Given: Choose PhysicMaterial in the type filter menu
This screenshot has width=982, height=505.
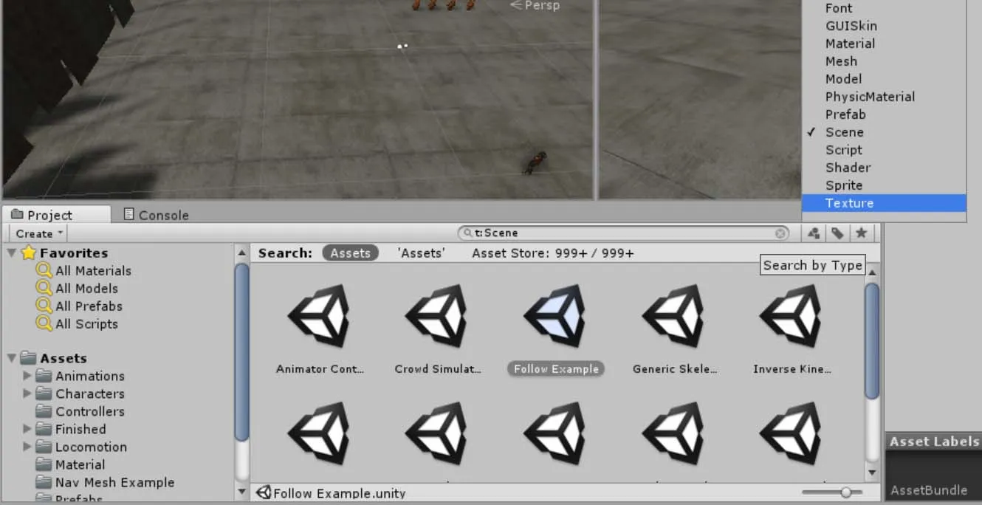Looking at the screenshot, I should [x=884, y=97].
